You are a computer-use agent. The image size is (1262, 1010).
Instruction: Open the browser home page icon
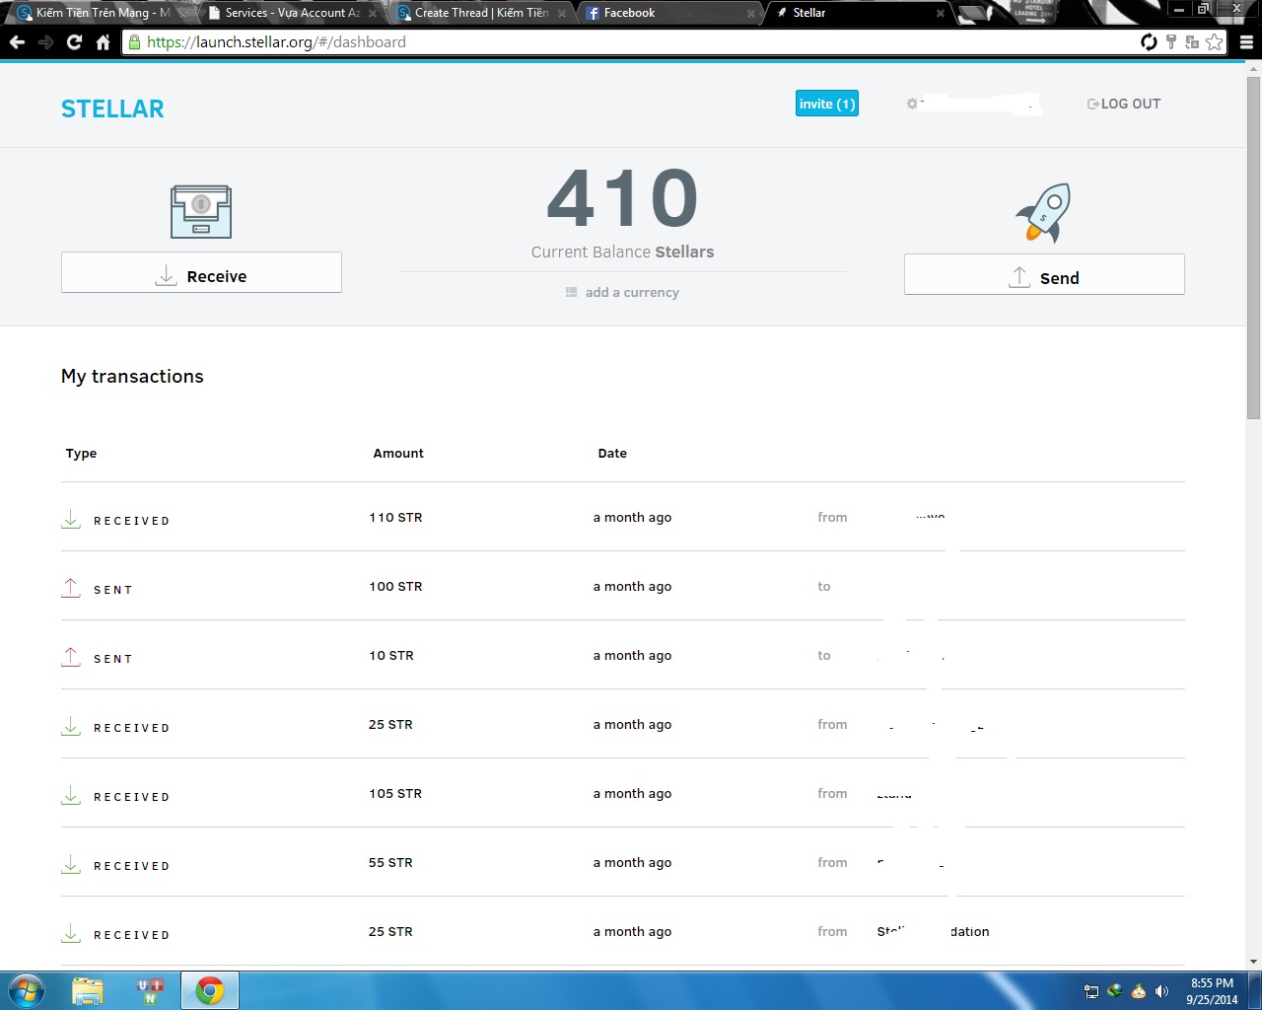pyautogui.click(x=103, y=42)
